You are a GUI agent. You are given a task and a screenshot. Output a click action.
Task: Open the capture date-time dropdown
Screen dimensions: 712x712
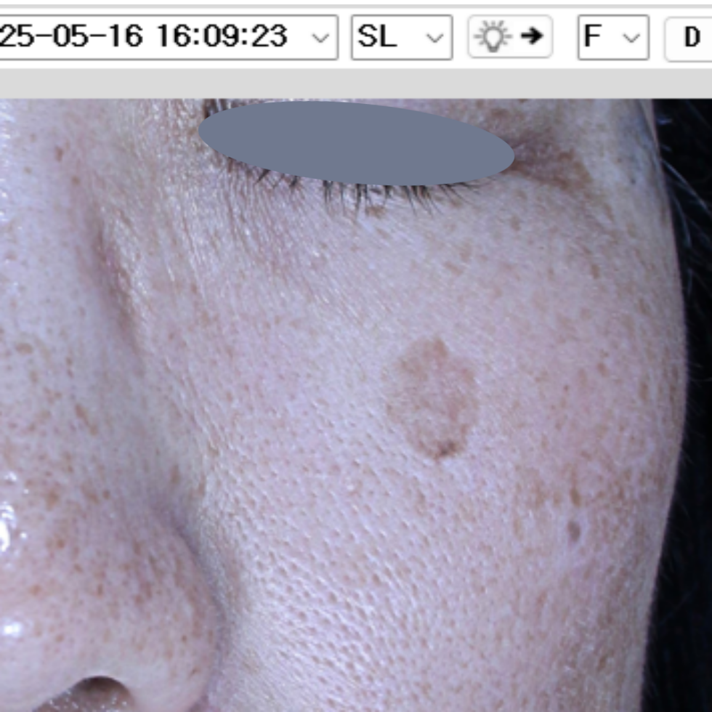pos(168,37)
